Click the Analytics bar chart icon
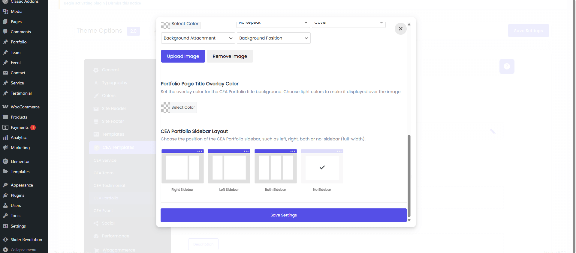576x253 pixels. pos(5,137)
